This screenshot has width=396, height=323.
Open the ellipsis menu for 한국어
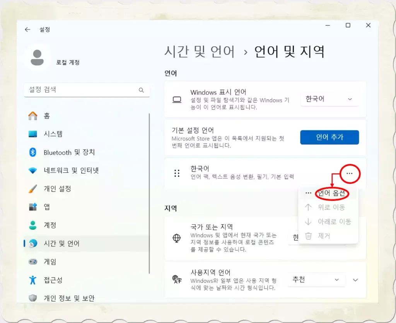(350, 173)
